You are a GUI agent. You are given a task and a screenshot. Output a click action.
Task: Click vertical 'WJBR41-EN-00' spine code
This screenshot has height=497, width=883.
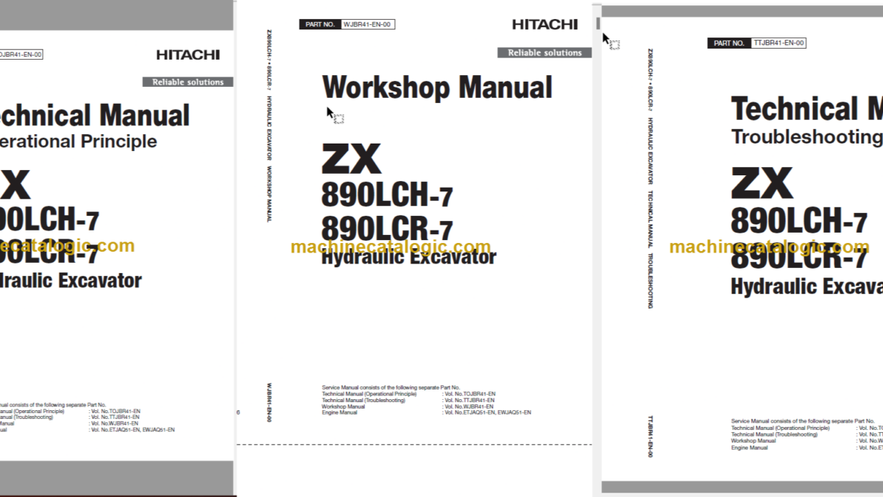click(x=269, y=402)
